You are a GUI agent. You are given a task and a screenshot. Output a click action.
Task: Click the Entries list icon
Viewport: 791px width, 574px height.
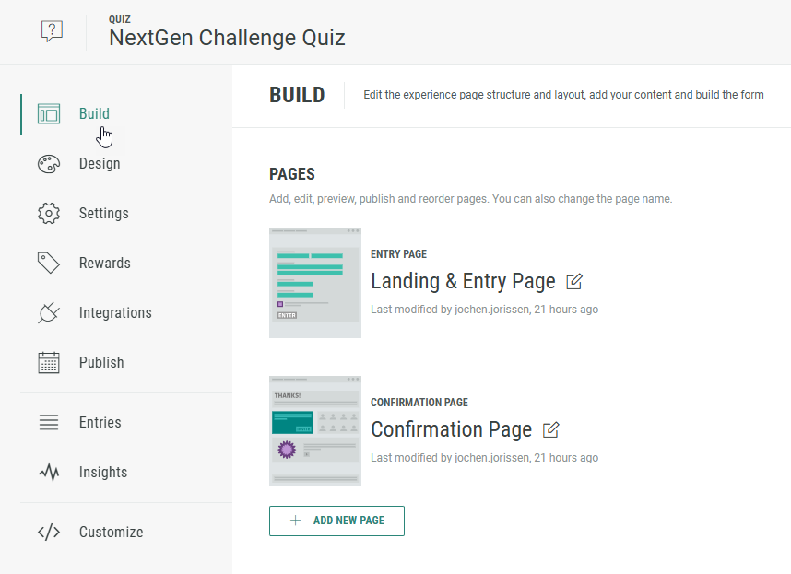click(49, 423)
